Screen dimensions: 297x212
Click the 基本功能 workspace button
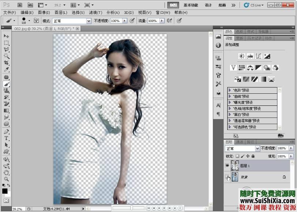click(191, 5)
